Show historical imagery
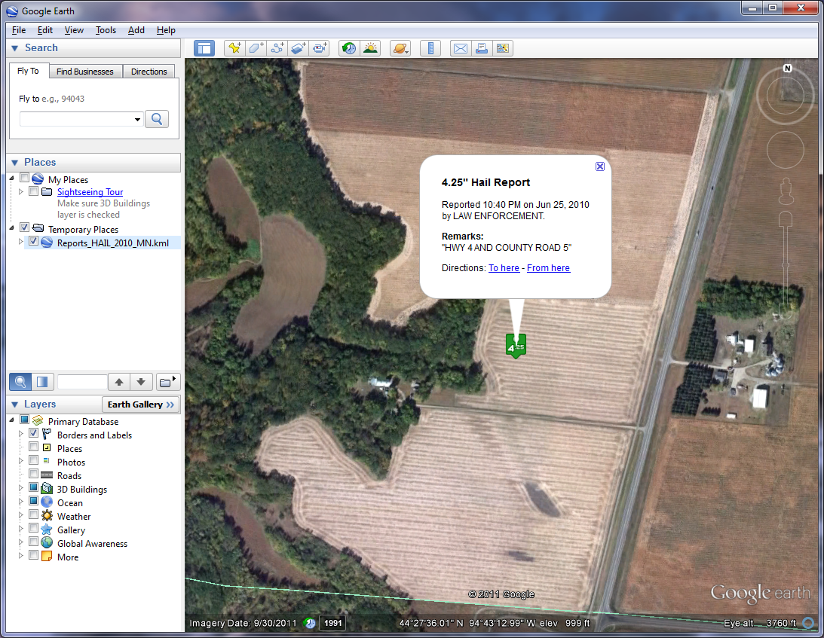Image resolution: width=824 pixels, height=638 pixels. 348,48
